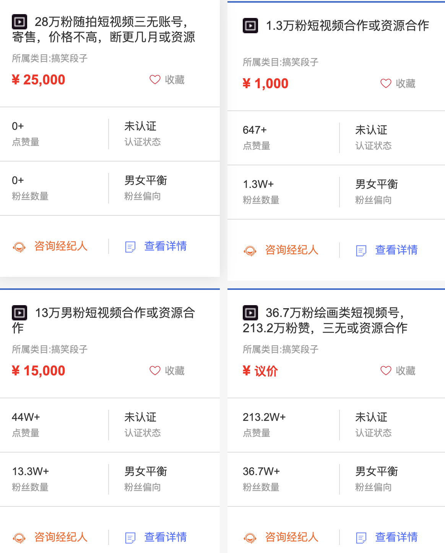
Task: Open listing titled 13万男粉短视频合作或资源合作
Action: (x=104, y=320)
